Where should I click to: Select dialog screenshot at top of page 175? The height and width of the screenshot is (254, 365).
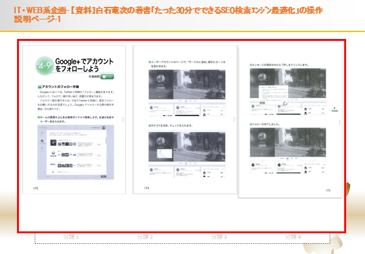click(x=288, y=91)
